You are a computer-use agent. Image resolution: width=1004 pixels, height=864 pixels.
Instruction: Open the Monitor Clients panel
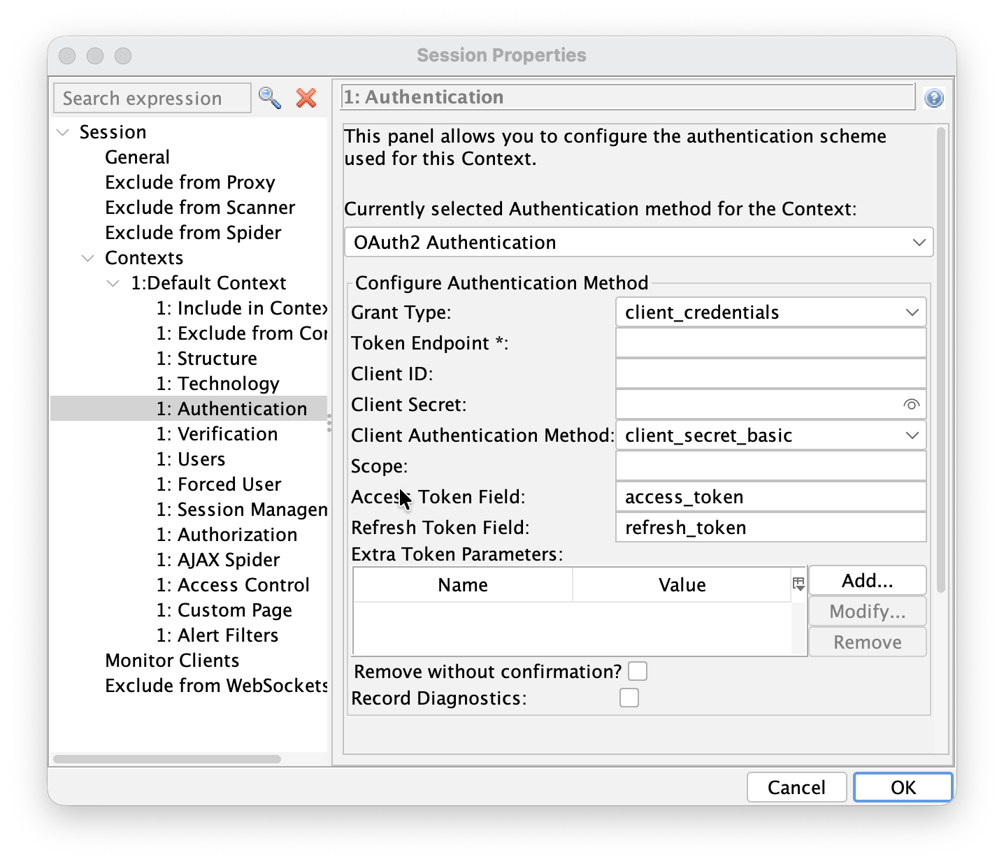tap(172, 661)
